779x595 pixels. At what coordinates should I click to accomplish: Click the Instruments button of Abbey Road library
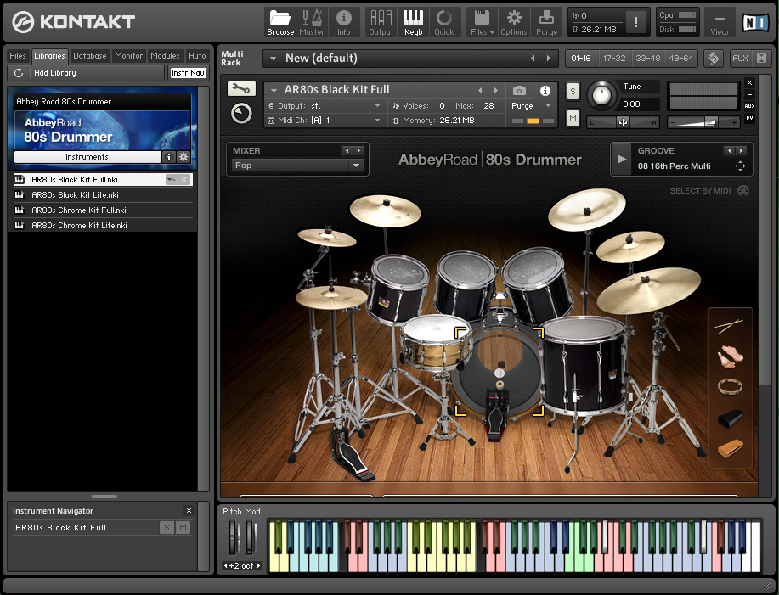pyautogui.click(x=87, y=157)
